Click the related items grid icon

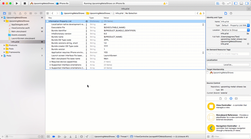[x=47, y=14]
